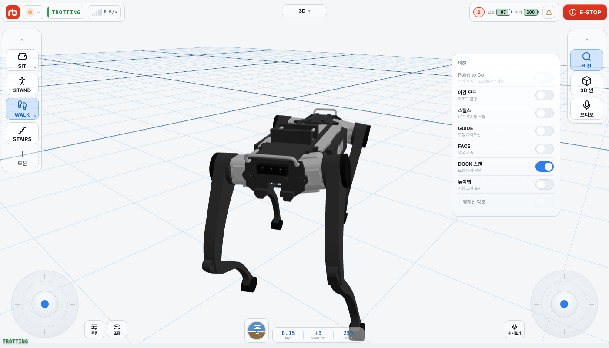Click the 25% MAX readout
This screenshot has height=348, width=609.
[x=348, y=335]
